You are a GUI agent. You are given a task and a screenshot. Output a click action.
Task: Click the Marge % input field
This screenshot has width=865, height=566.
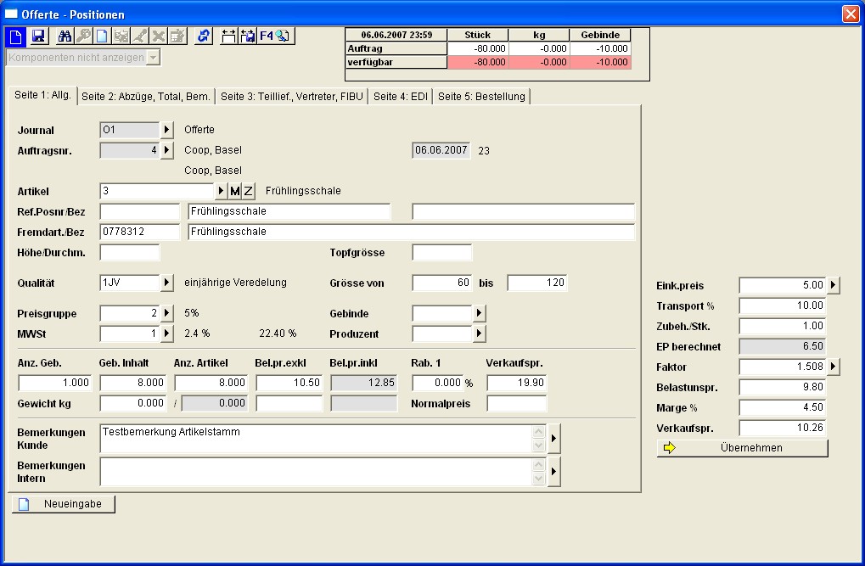[x=783, y=407]
